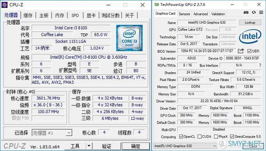
Task: Click the Intel logo in GPU-Z
Action: pos(250,36)
